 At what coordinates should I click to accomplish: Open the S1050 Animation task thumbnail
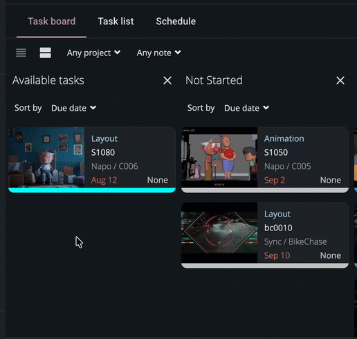(219, 157)
